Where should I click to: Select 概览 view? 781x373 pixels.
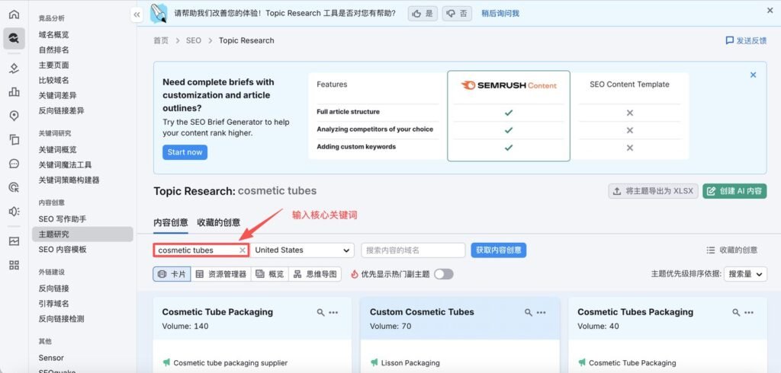tap(270, 274)
